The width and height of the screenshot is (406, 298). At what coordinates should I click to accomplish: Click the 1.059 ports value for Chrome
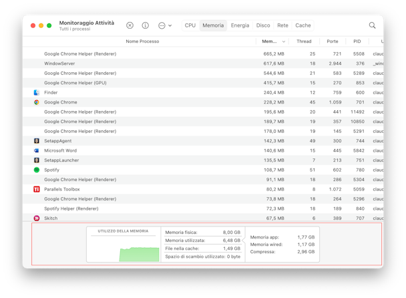pyautogui.click(x=335, y=102)
